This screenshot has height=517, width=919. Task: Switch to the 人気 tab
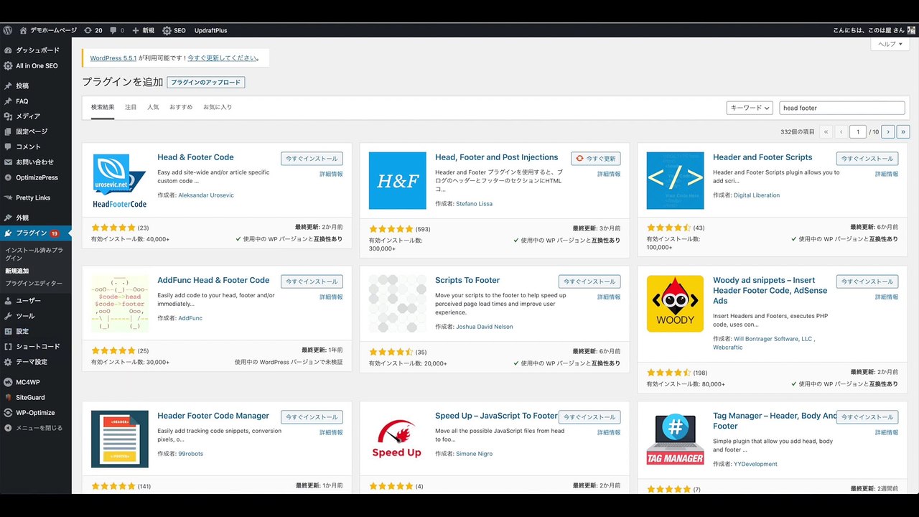tap(153, 107)
